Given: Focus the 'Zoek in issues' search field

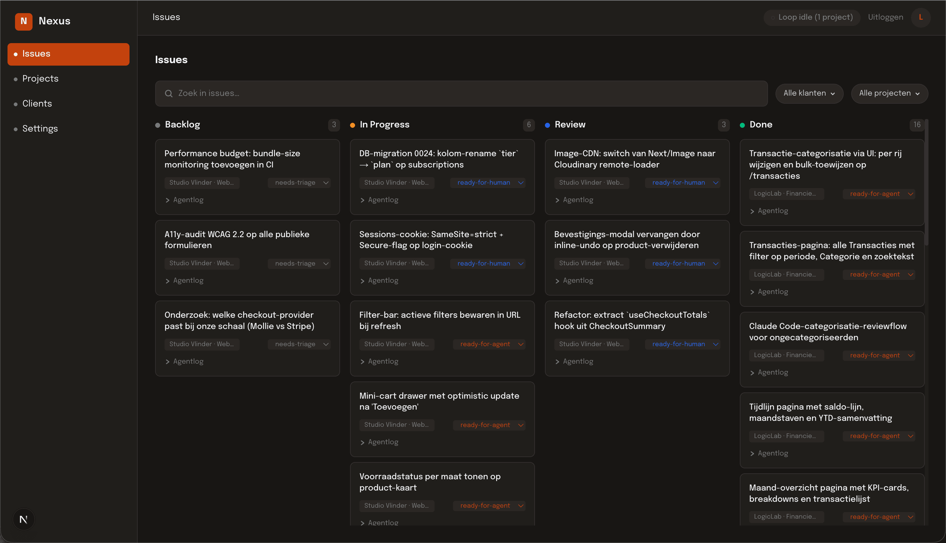Looking at the screenshot, I should coord(461,94).
